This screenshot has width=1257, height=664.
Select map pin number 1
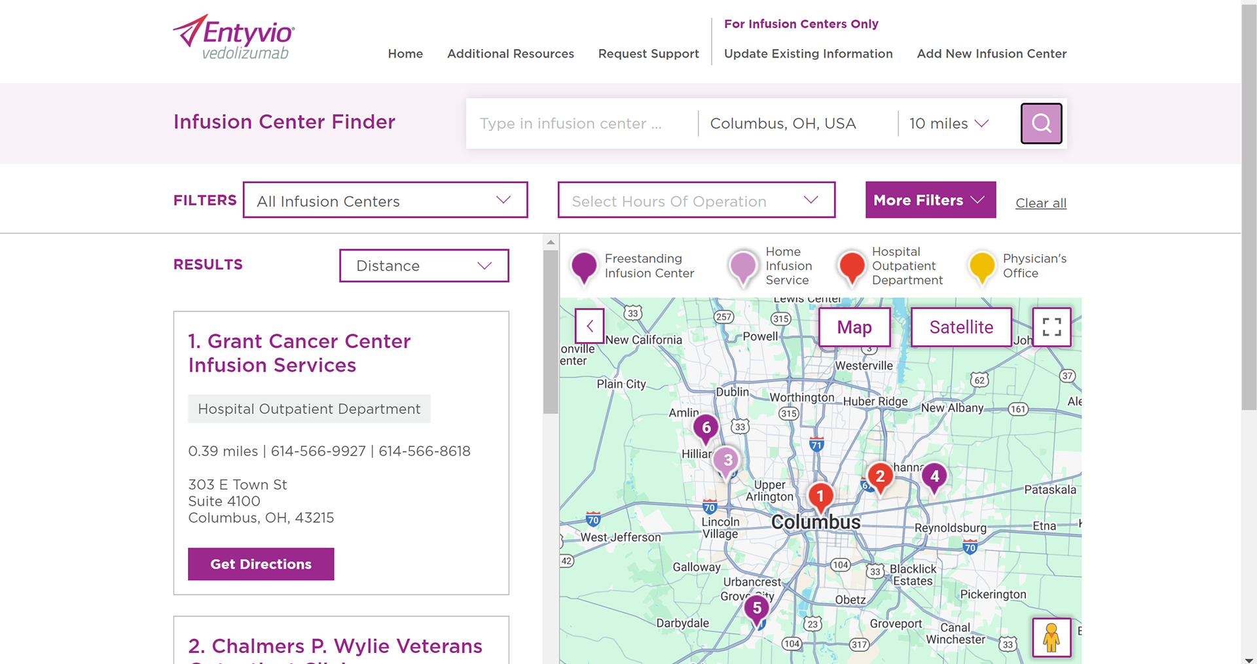(820, 497)
